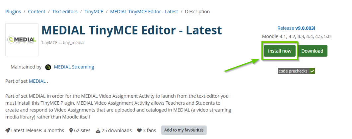Open the Plugins breadcrumb link
This screenshot has height=139, width=352.
(13, 12)
